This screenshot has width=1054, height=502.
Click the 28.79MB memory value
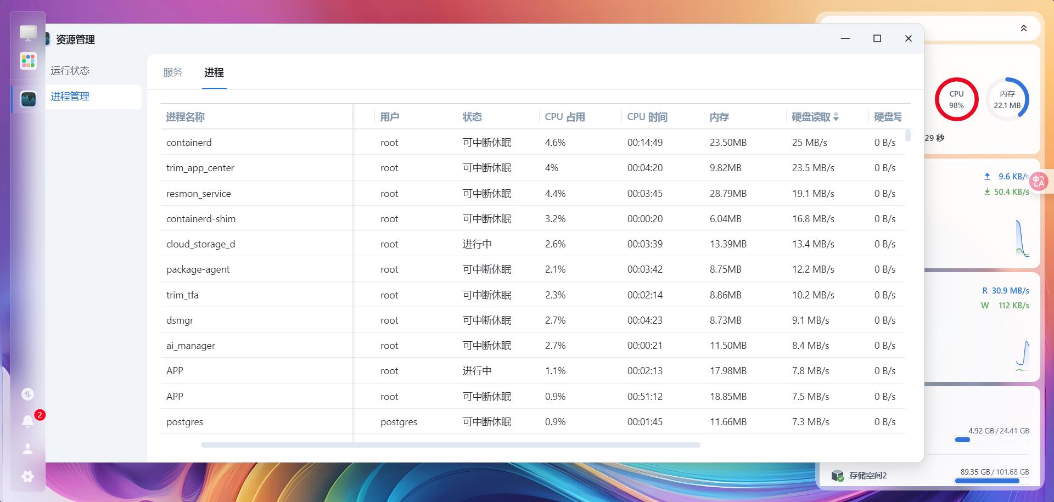(x=728, y=194)
